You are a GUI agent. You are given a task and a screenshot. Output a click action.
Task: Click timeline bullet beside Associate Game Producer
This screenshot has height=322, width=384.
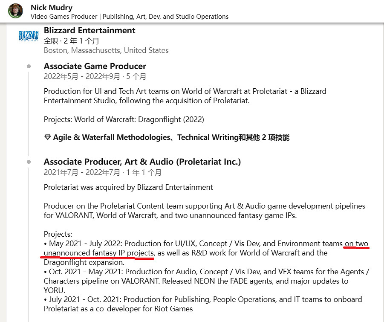point(29,66)
